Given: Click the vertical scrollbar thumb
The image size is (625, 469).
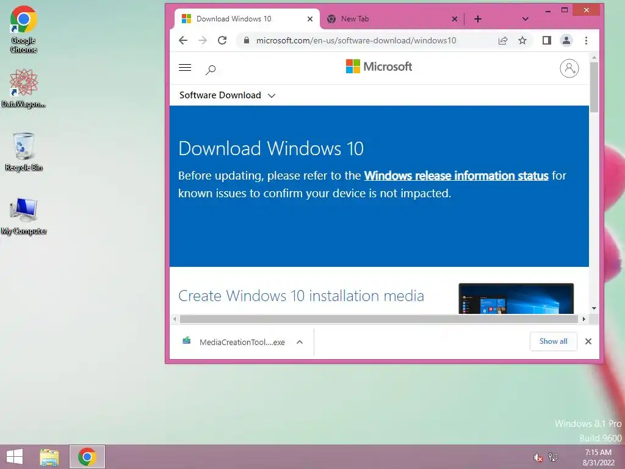Looking at the screenshot, I should (x=594, y=87).
